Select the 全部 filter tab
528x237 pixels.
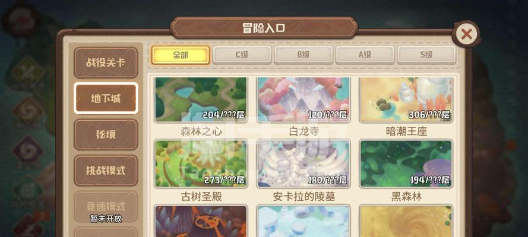click(x=181, y=55)
